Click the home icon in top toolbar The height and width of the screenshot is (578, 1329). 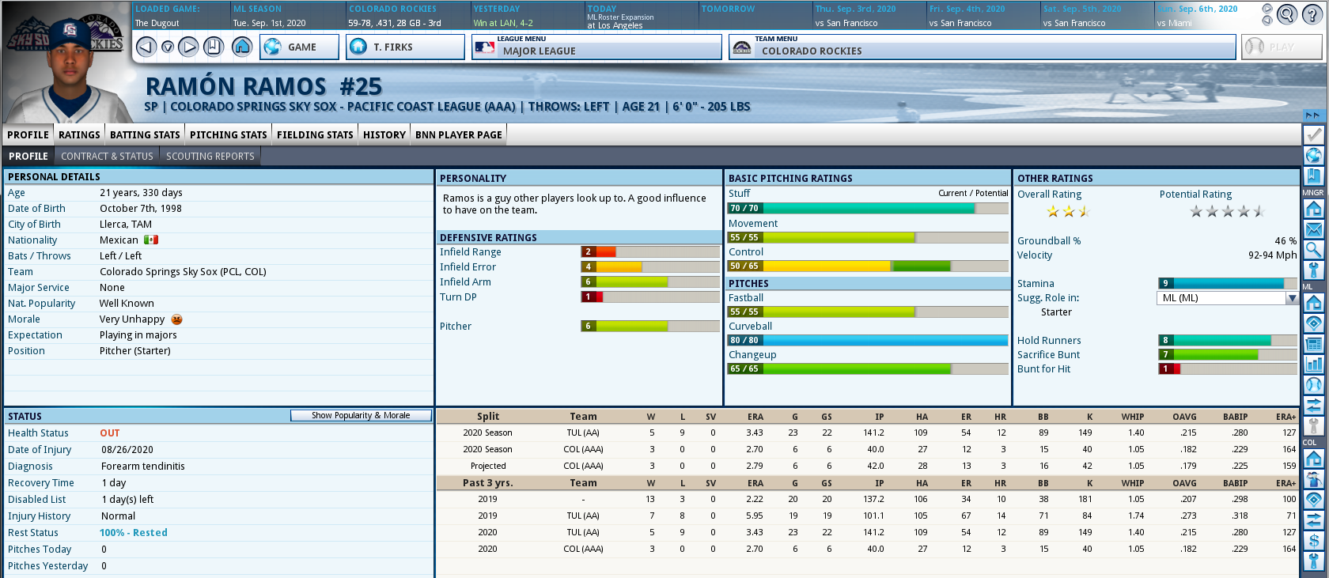[x=242, y=47]
